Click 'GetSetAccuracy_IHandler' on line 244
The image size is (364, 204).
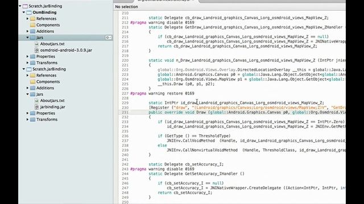(211, 174)
